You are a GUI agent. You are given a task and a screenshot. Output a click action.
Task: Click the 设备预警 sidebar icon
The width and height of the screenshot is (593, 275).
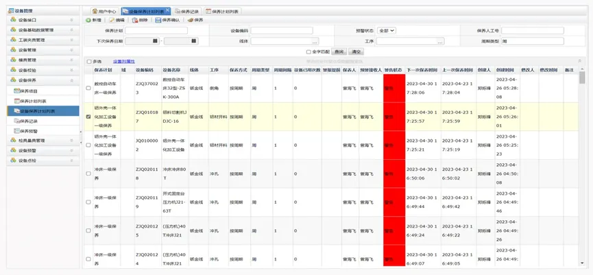point(13,151)
